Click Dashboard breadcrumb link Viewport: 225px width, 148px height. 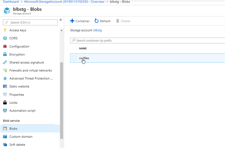coord(11,2)
